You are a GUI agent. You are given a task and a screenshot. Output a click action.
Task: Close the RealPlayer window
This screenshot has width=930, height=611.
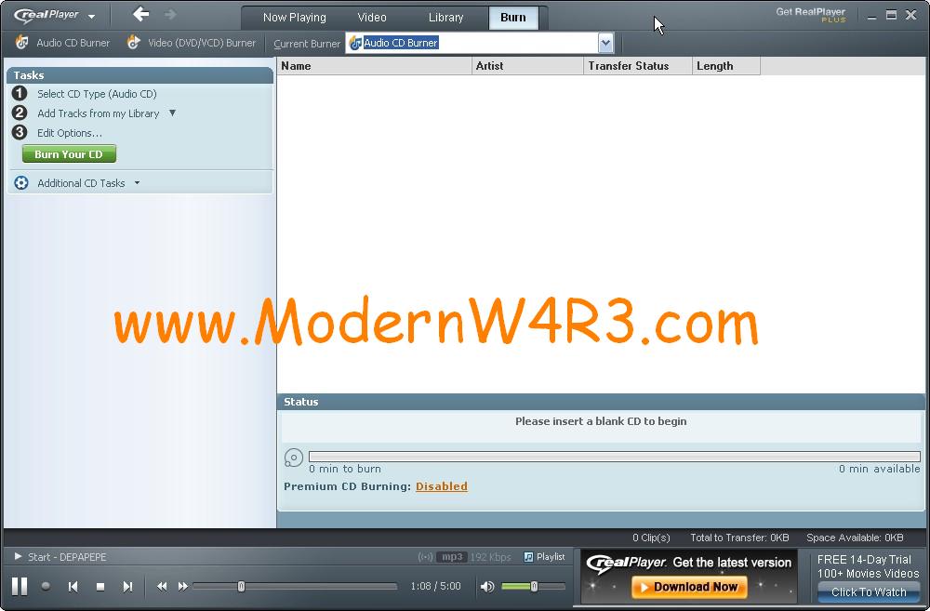point(911,15)
